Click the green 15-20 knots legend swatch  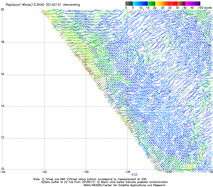click(151, 3)
